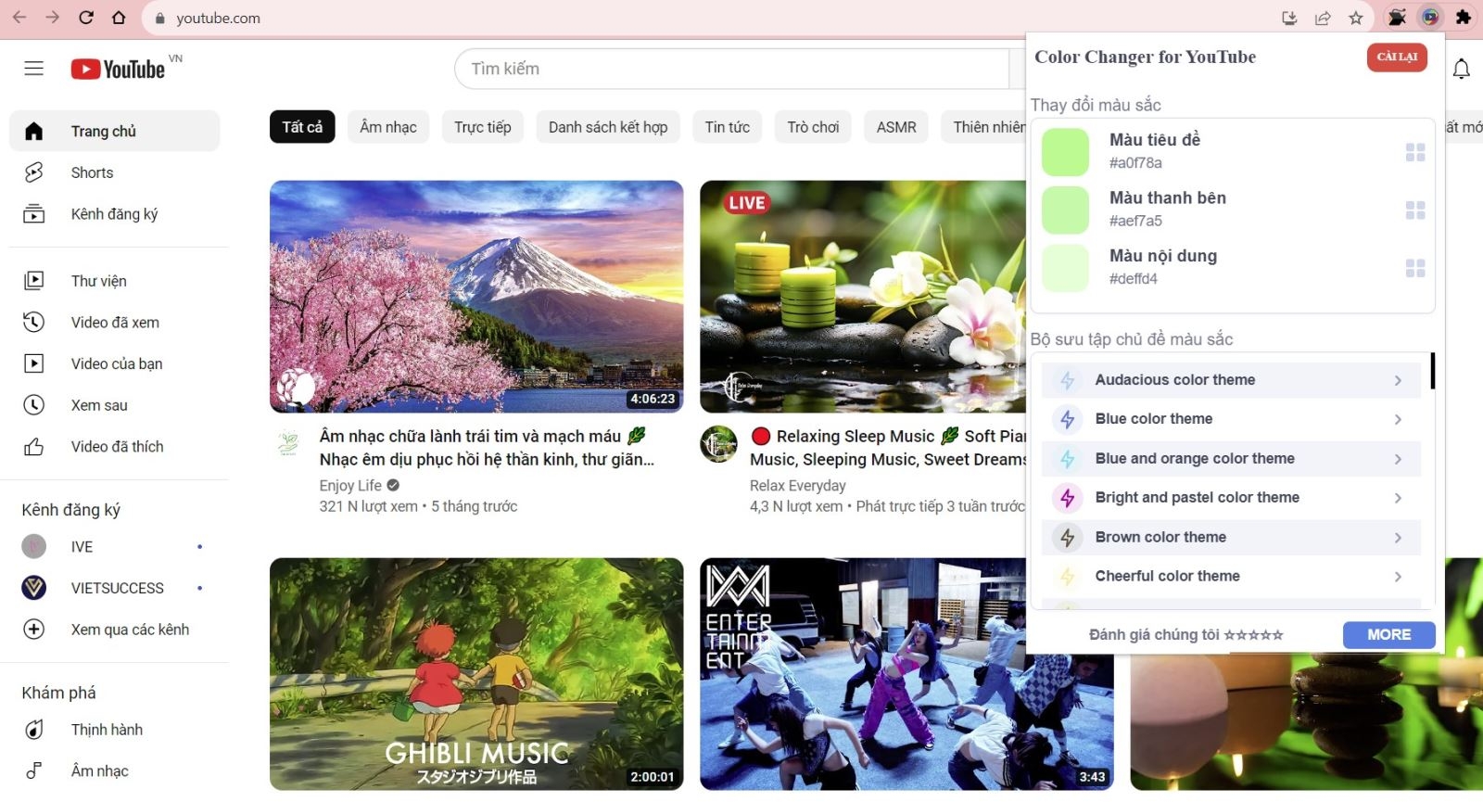The height and width of the screenshot is (802, 1483).
Task: Select the Tất cả filter chip
Action: click(302, 127)
